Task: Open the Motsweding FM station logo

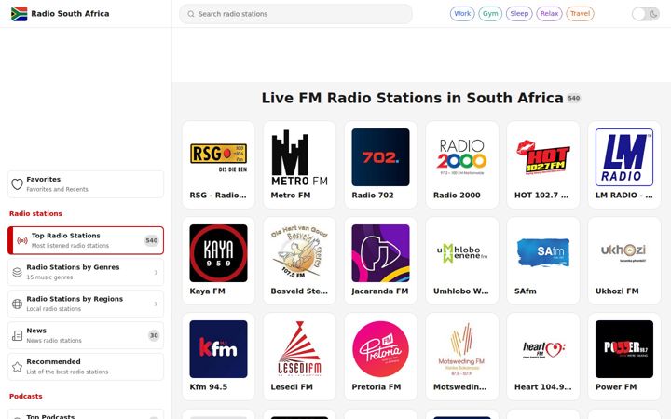Action: point(461,349)
